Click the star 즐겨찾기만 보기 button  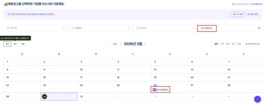(252, 44)
